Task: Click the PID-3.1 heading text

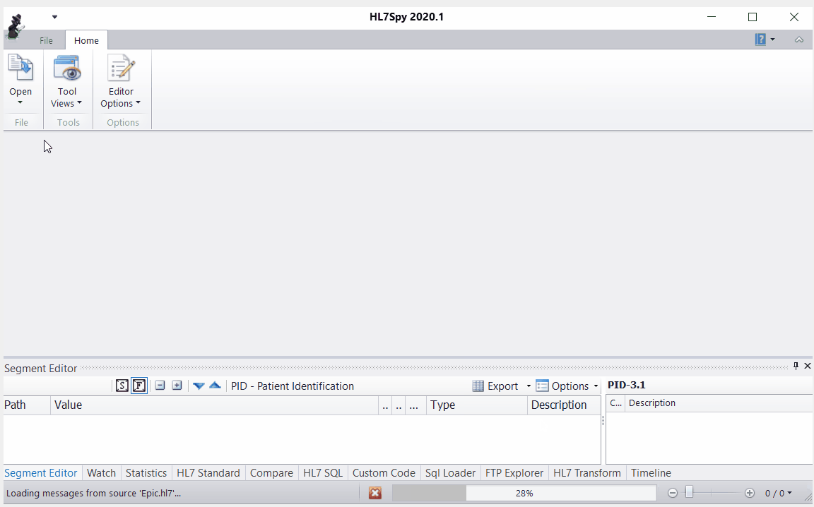Action: tap(627, 385)
